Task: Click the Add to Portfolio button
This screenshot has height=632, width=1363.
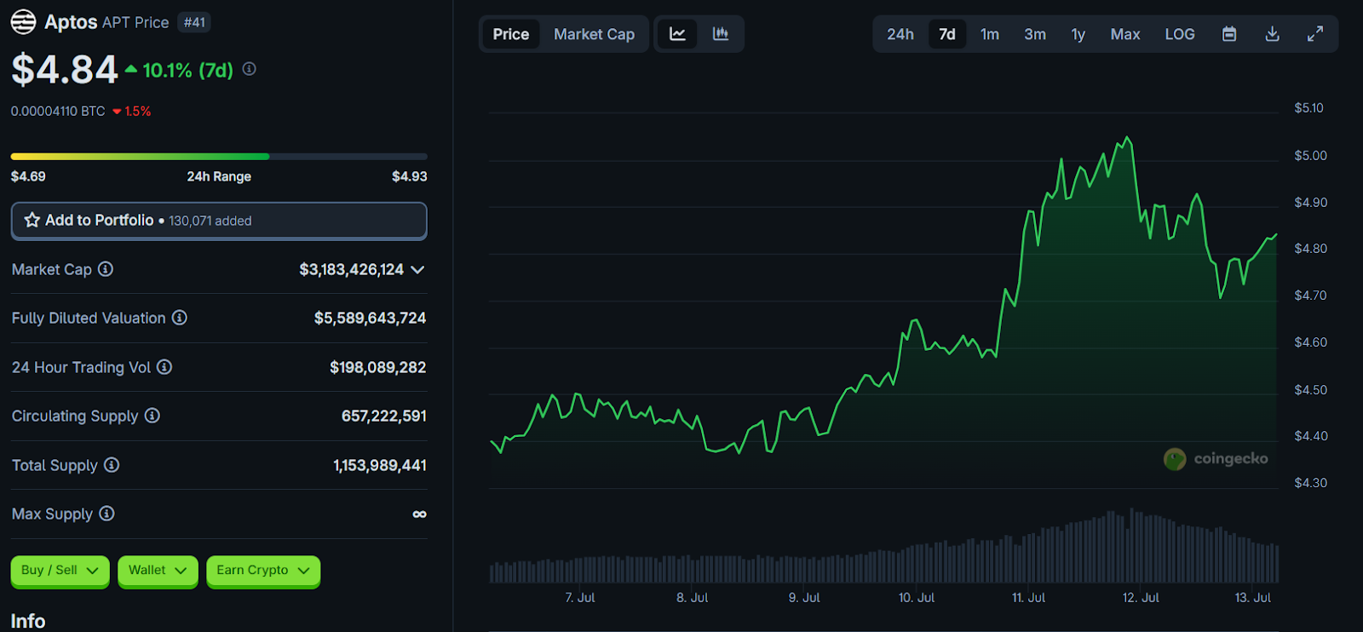Action: (218, 221)
